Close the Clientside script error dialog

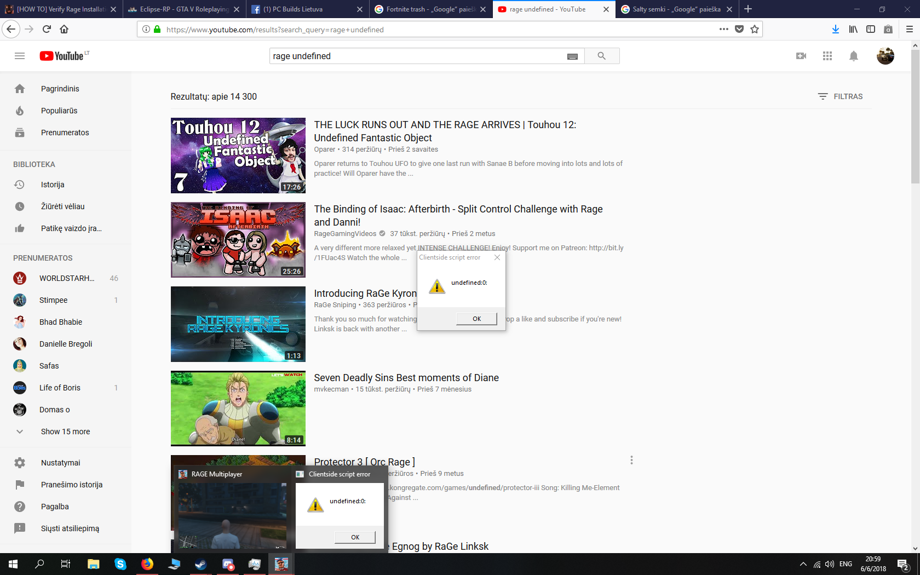(x=497, y=257)
